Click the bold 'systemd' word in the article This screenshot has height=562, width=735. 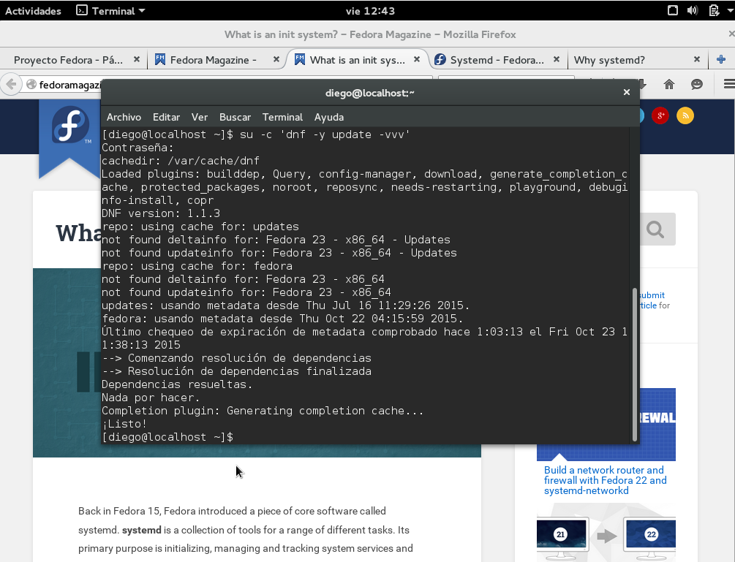[x=142, y=530]
